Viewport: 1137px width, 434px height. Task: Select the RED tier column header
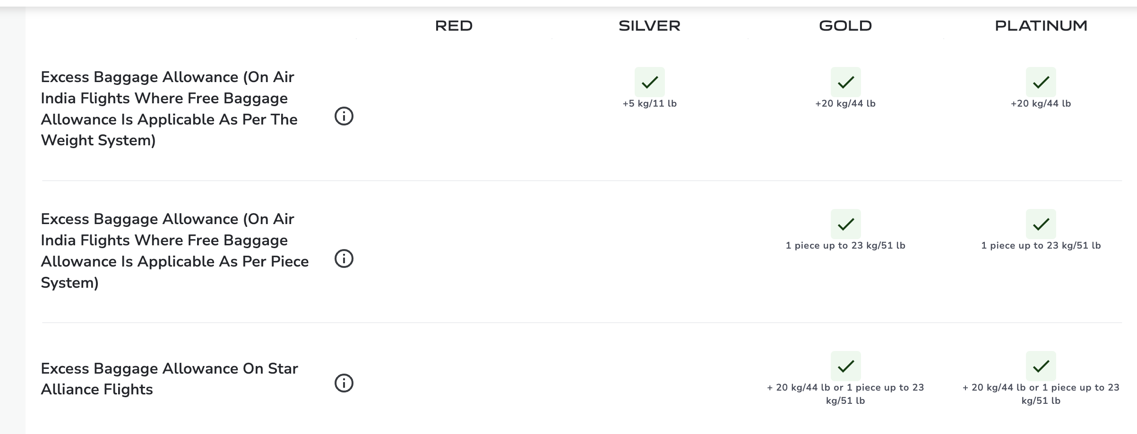click(454, 25)
